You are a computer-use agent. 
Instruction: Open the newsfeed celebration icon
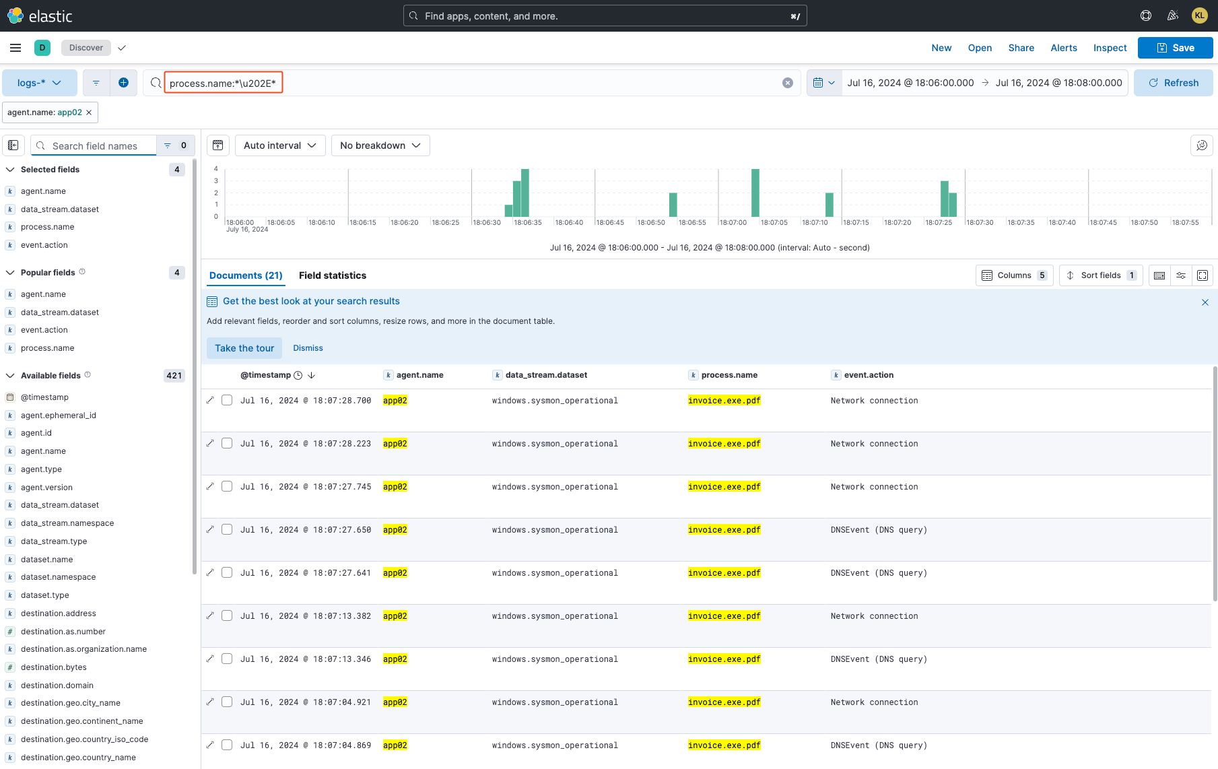click(1173, 15)
